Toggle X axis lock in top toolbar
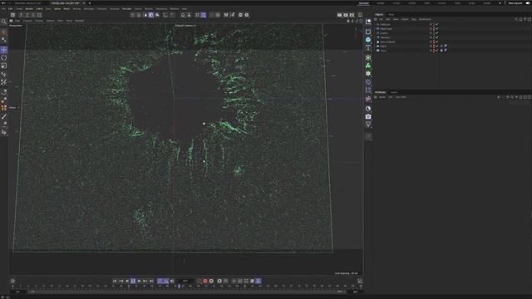 coord(21,15)
